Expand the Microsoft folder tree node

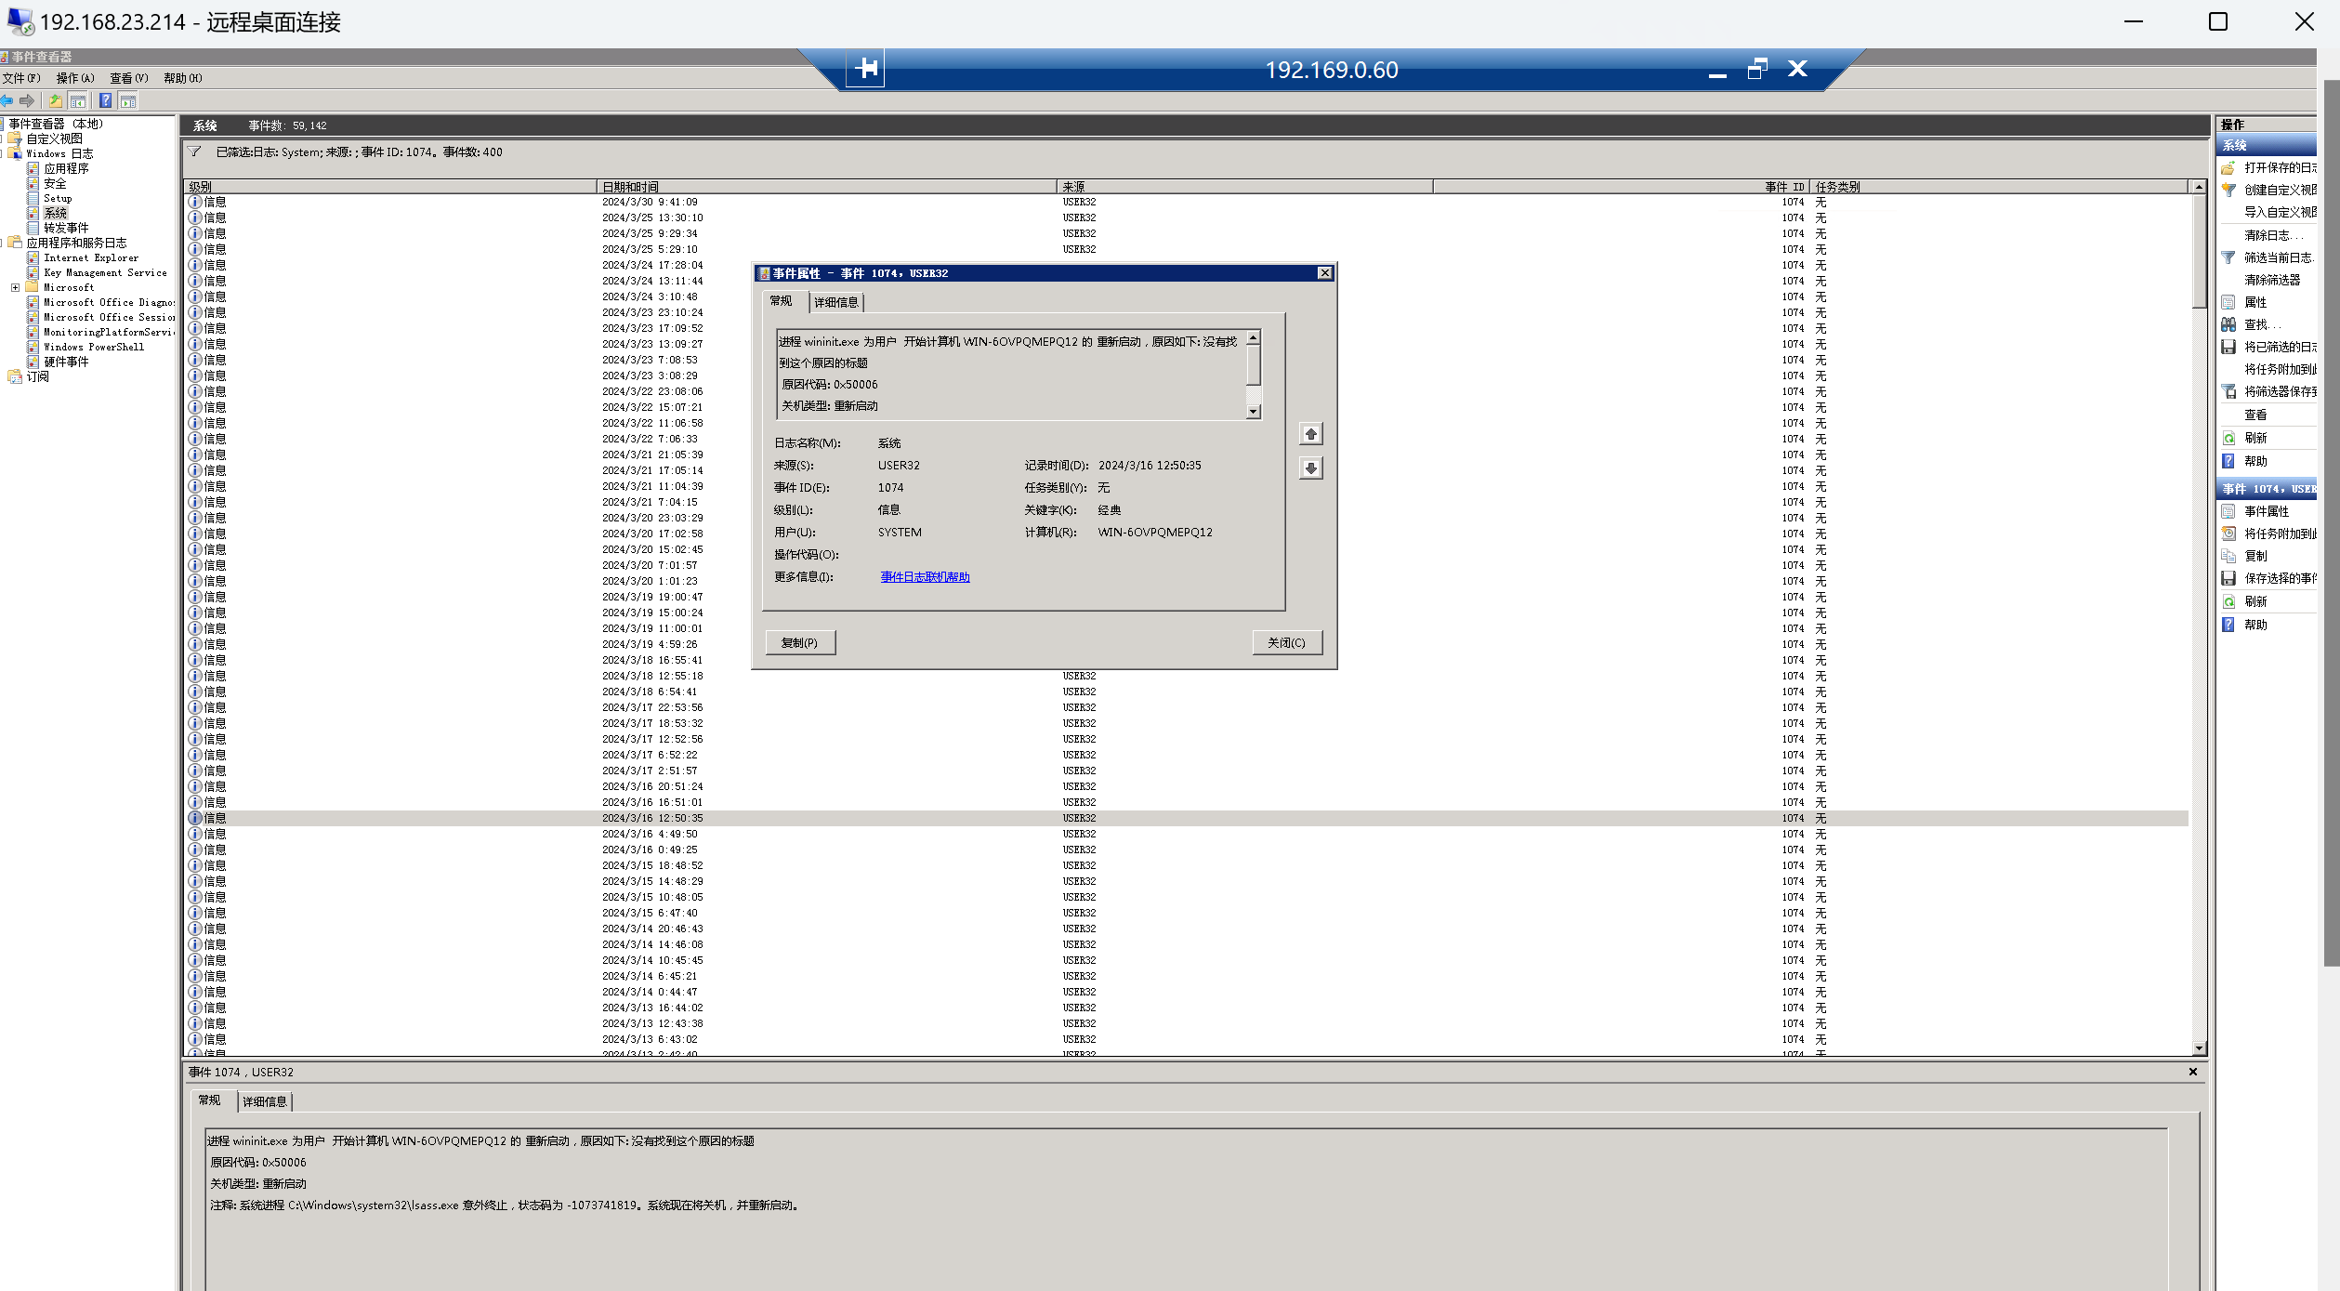coord(15,287)
